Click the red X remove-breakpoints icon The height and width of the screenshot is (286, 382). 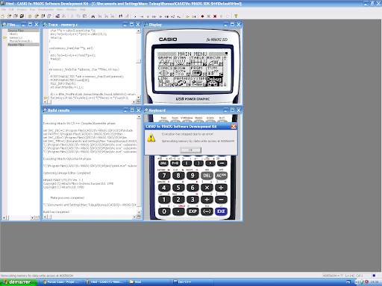(215, 16)
